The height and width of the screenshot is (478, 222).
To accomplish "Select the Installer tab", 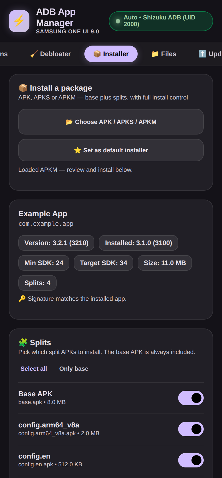I will 111,54.
